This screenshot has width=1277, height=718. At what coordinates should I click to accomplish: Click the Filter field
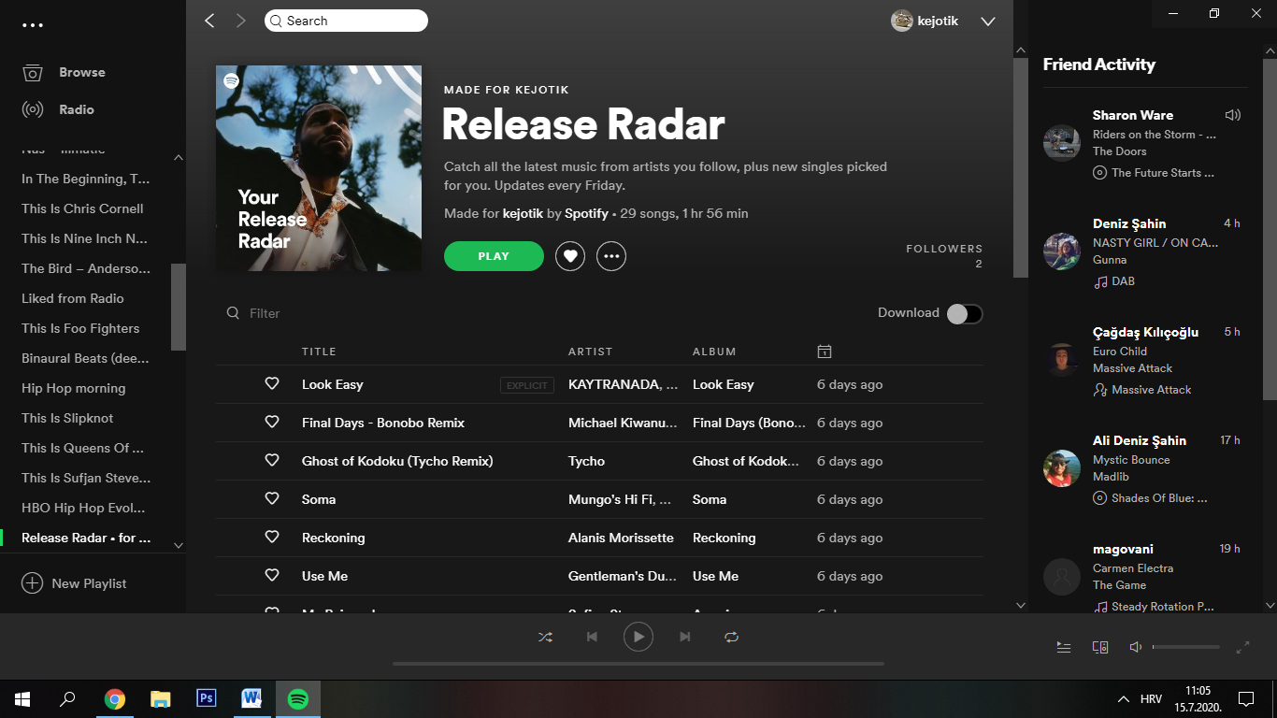265,313
